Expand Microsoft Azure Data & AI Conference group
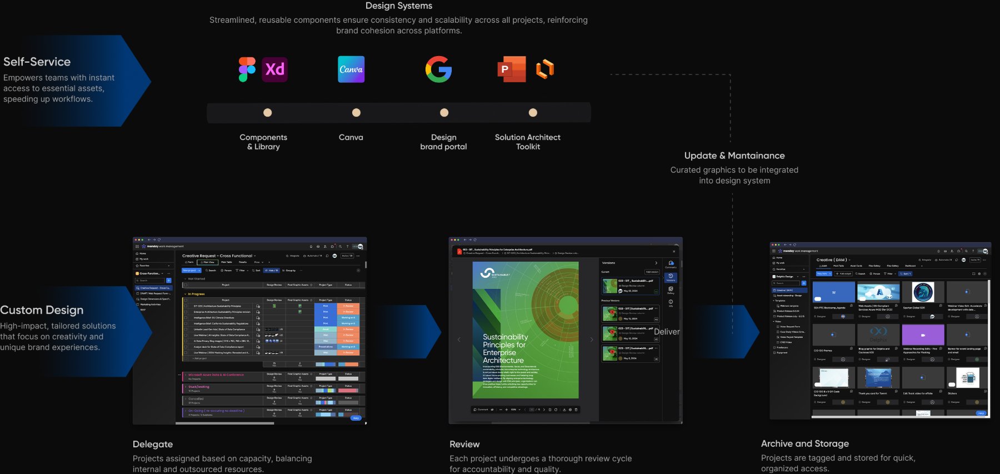 point(186,375)
